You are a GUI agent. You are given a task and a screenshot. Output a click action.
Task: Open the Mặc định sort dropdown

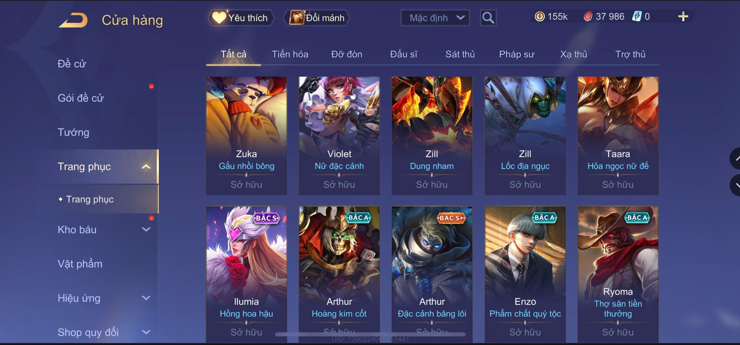pyautogui.click(x=435, y=18)
